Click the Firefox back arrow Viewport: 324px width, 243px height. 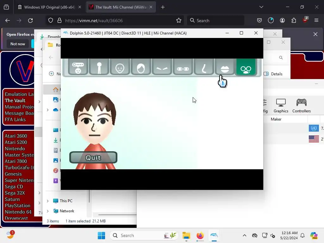tap(8, 21)
